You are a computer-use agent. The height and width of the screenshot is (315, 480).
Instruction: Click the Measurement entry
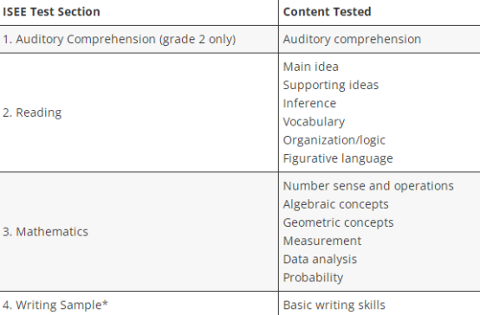(322, 241)
